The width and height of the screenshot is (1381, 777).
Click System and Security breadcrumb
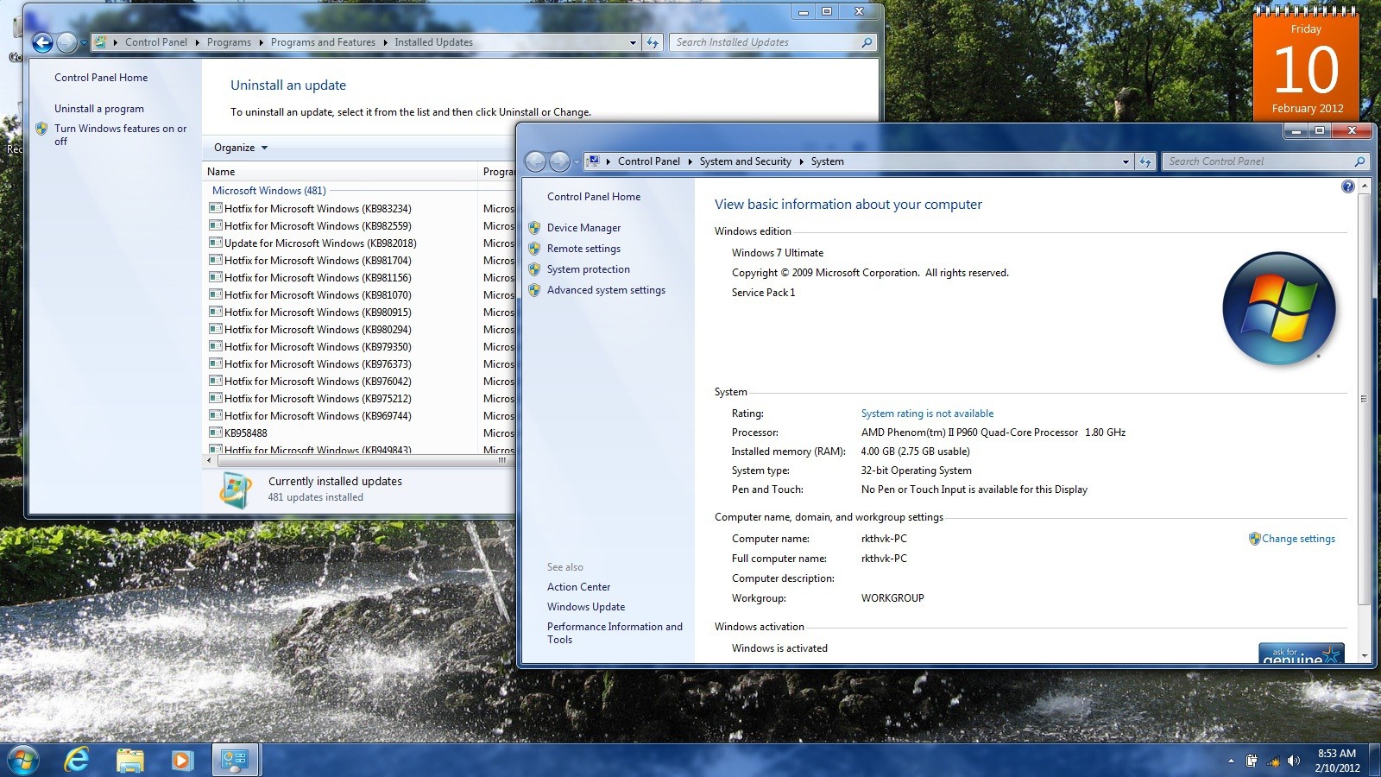745,161
